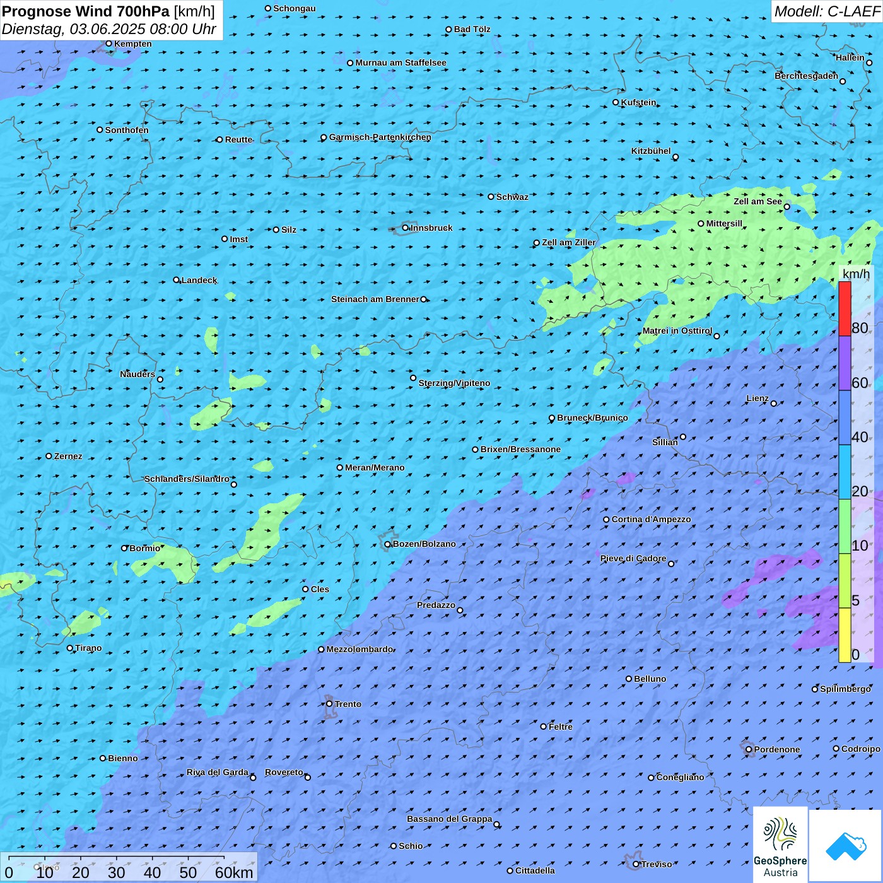The image size is (883, 883).
Task: Click the Lienz city marker
Action: (x=774, y=404)
